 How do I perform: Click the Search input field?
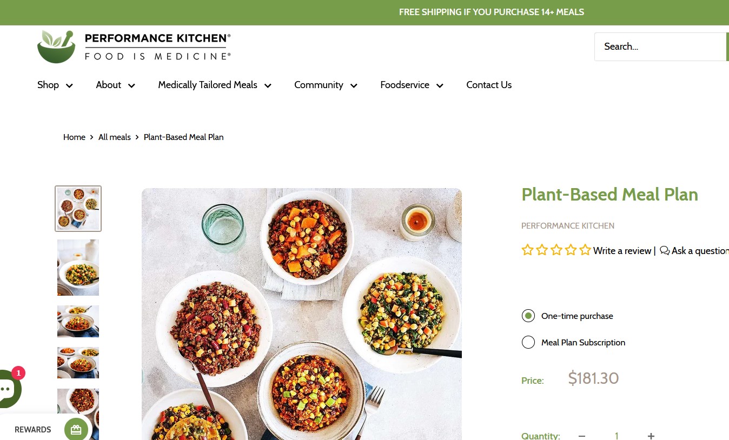(x=661, y=46)
